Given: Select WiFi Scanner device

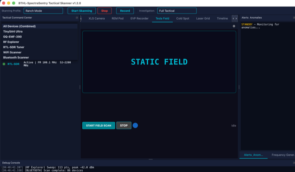Looking at the screenshot, I should [x=40, y=52].
